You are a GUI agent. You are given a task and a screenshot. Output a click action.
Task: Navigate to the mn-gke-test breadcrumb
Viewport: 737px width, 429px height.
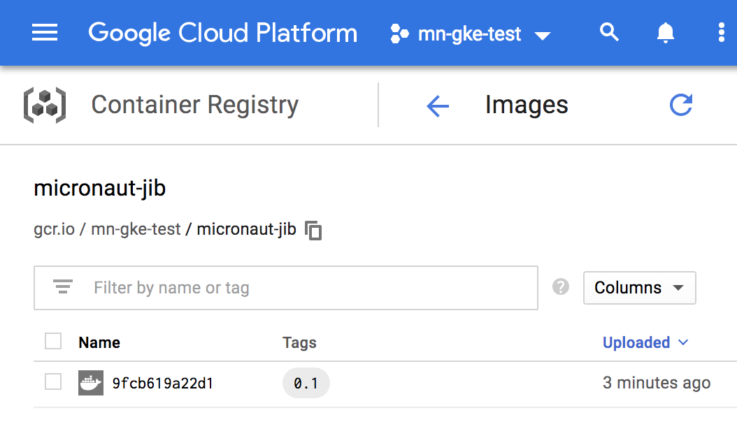pos(136,229)
